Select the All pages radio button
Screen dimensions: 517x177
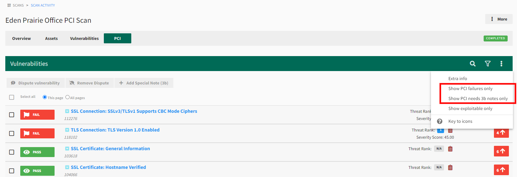tap(67, 97)
